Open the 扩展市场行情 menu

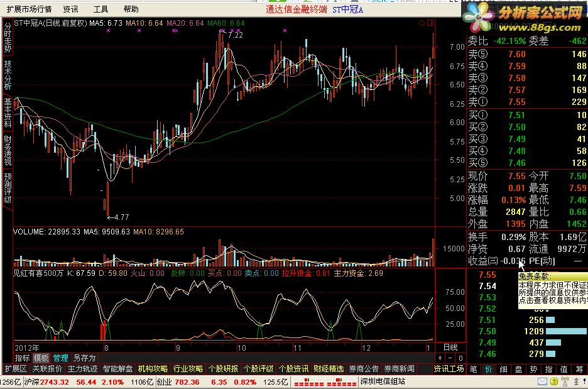click(29, 9)
